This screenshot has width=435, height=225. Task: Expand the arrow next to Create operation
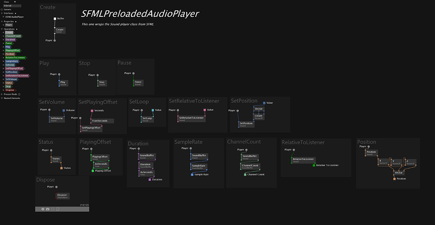point(14,33)
